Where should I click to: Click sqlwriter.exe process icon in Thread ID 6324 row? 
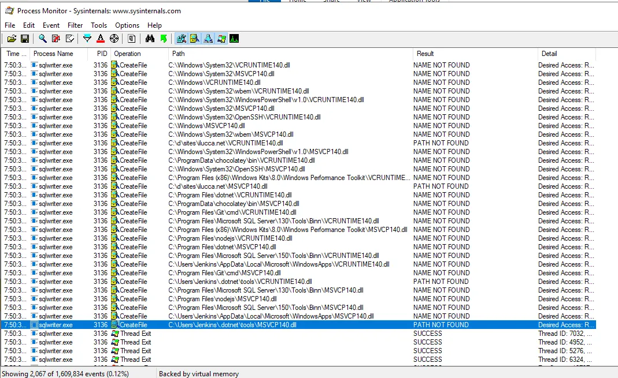click(x=35, y=359)
